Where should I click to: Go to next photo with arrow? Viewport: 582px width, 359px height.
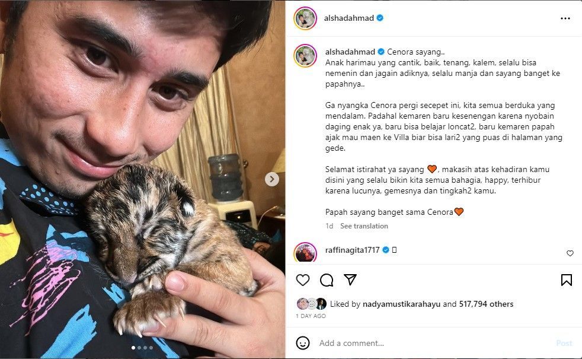[x=271, y=179]
